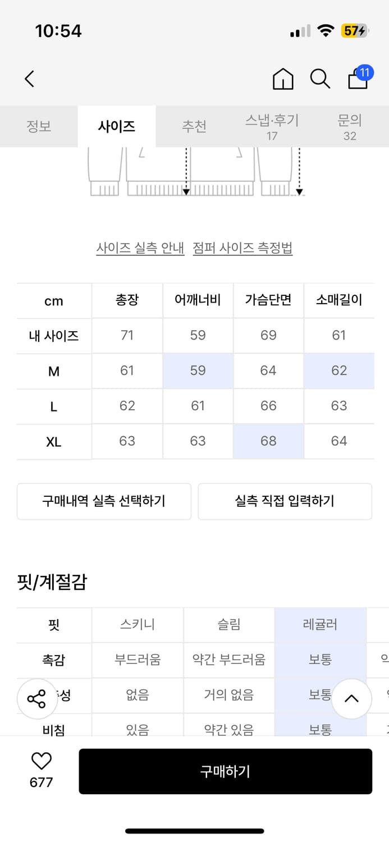Open the 스냅·후기 reviews section
The height and width of the screenshot is (842, 389).
pos(273,126)
